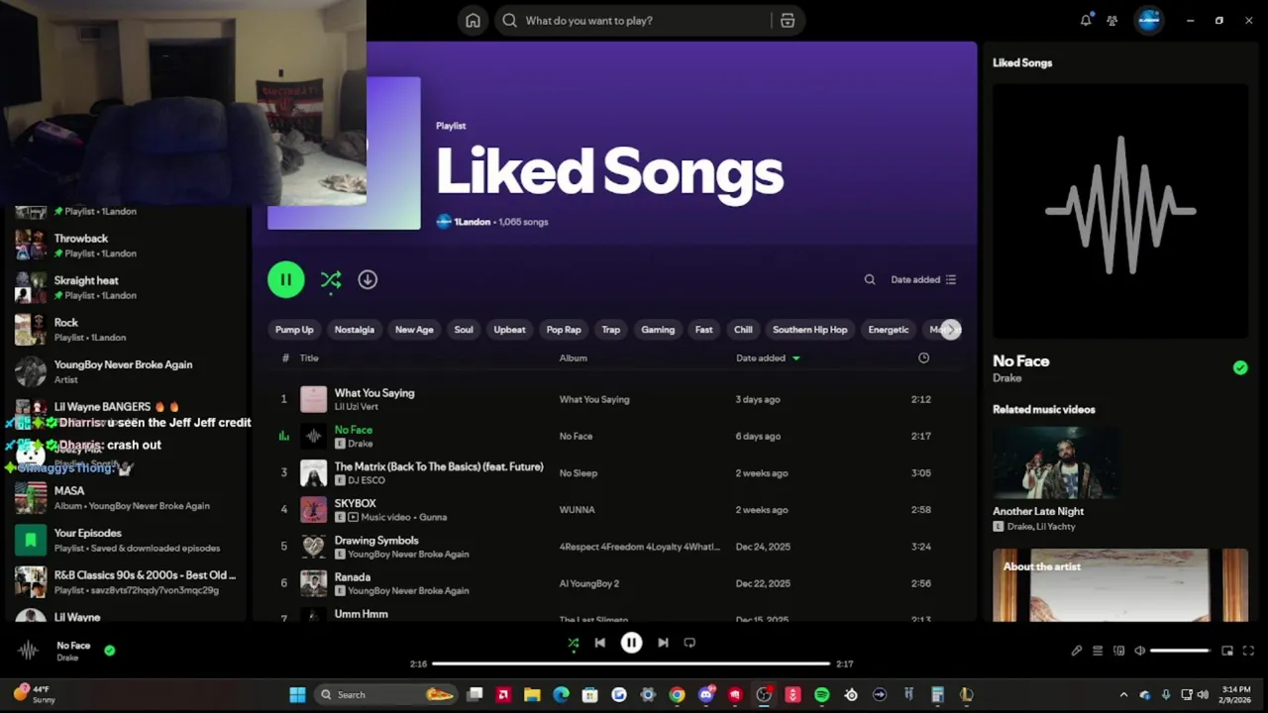Open the notifications bell (What's New)
The image size is (1268, 713).
1086,20
